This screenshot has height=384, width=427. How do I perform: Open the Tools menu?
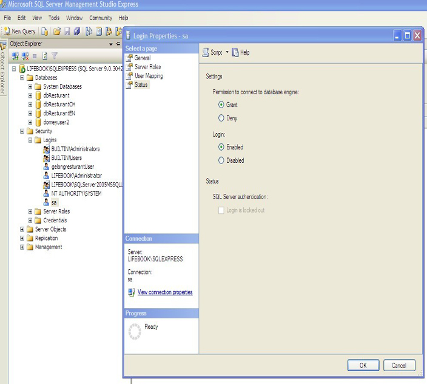(x=54, y=18)
